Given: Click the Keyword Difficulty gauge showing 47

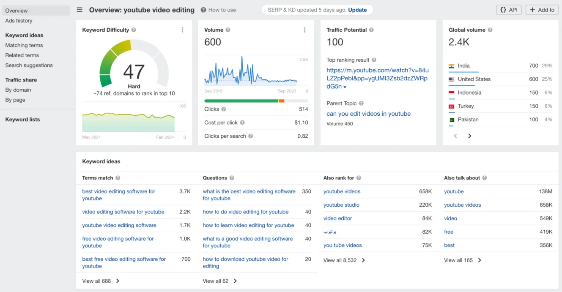Looking at the screenshot, I should tap(134, 63).
